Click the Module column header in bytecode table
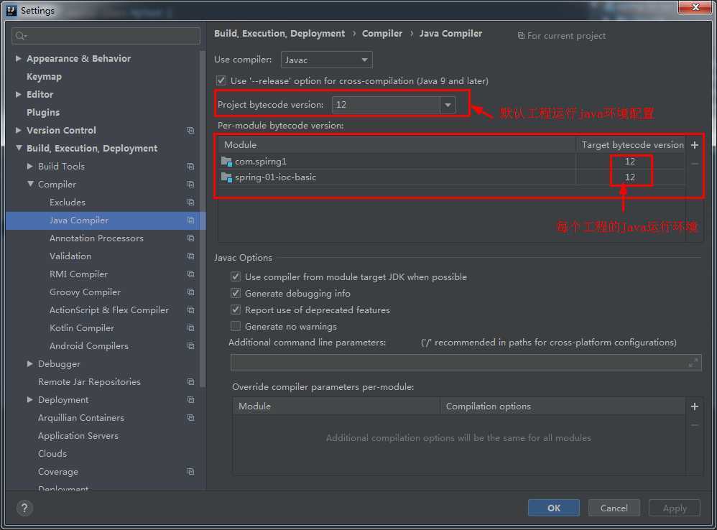The height and width of the screenshot is (530, 717). point(397,145)
